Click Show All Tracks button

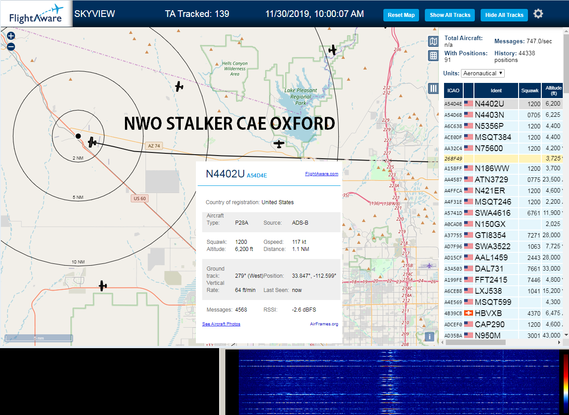pyautogui.click(x=450, y=15)
